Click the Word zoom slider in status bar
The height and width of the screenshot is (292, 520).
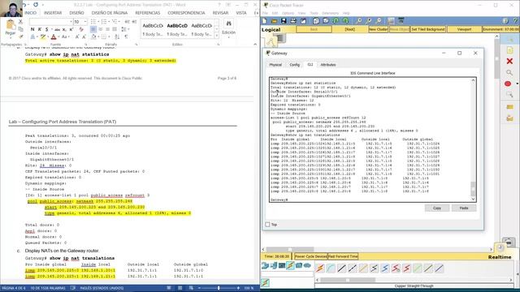(x=219, y=288)
